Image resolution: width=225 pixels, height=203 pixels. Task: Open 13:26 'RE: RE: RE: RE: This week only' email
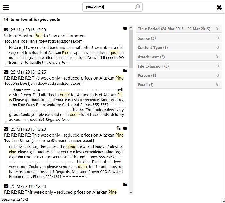click(x=64, y=78)
